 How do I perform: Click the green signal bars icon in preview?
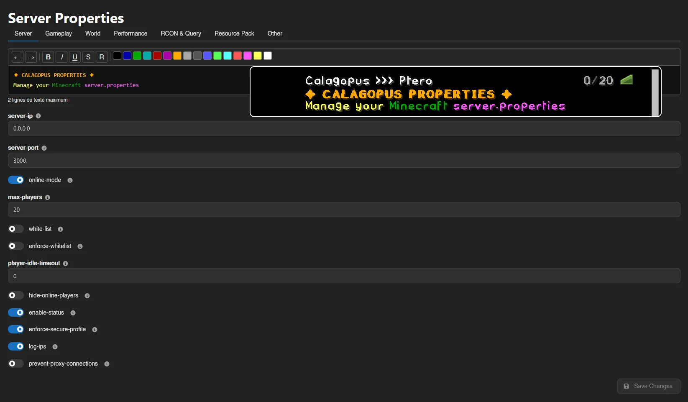pyautogui.click(x=626, y=79)
